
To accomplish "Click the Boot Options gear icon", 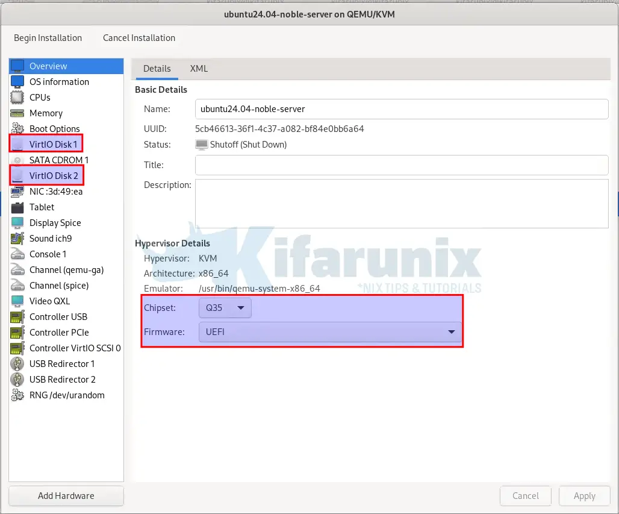I will tap(17, 129).
